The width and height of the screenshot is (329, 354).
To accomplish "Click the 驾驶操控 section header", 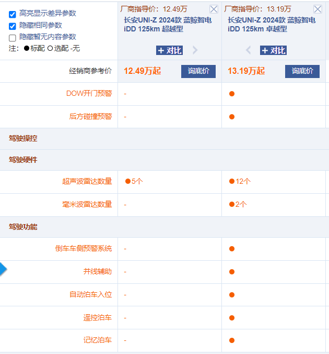I will [x=23, y=138].
